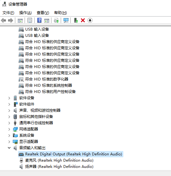171x176 pixels.
Task: Expand the 软件设备 category
Action: point(9,98)
